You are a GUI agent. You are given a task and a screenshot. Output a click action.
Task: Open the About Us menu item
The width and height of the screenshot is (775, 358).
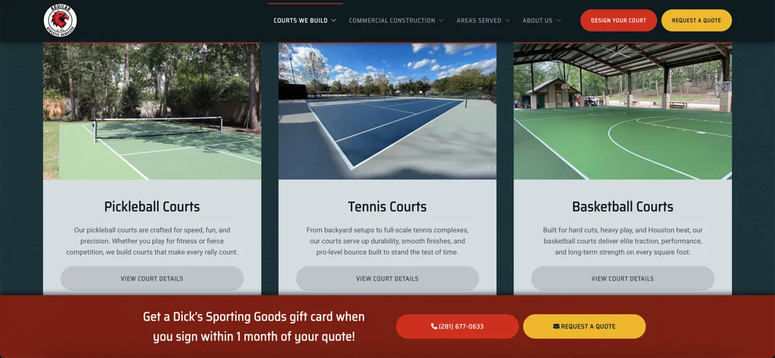[x=537, y=21]
